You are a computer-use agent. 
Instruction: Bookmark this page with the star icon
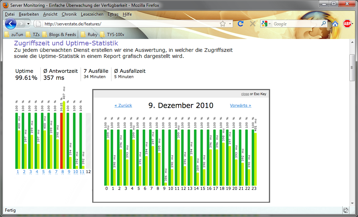point(223,24)
